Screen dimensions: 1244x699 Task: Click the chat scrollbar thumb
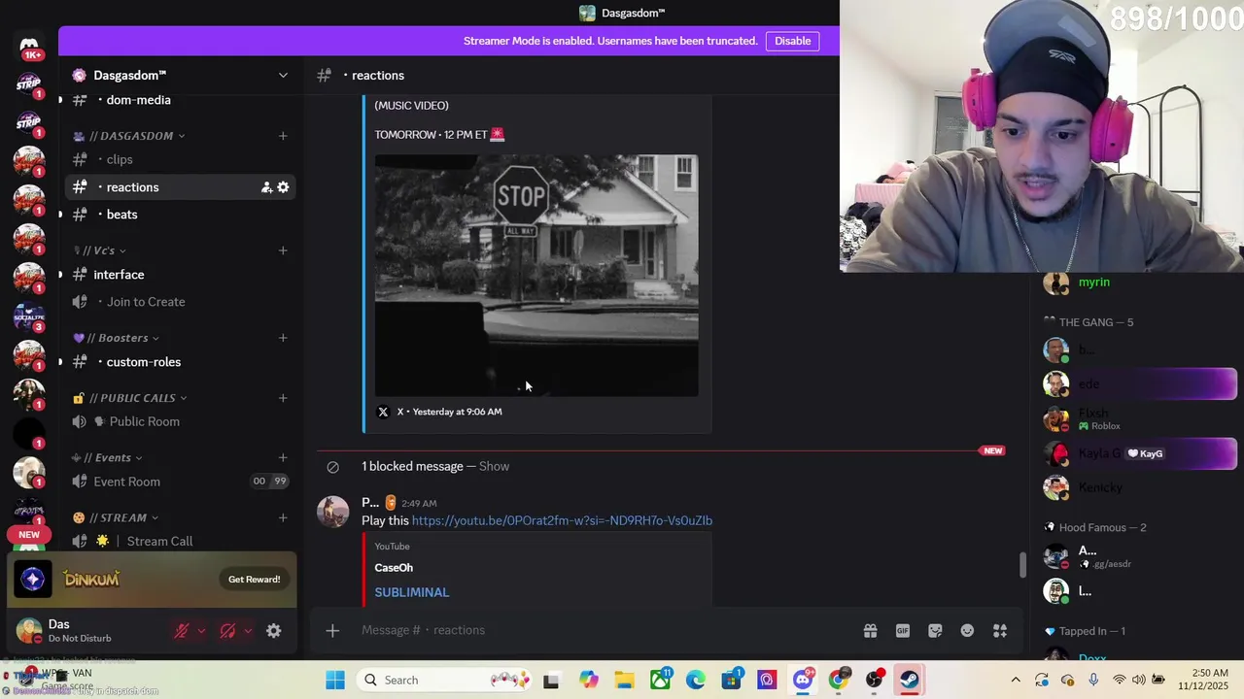1021,564
